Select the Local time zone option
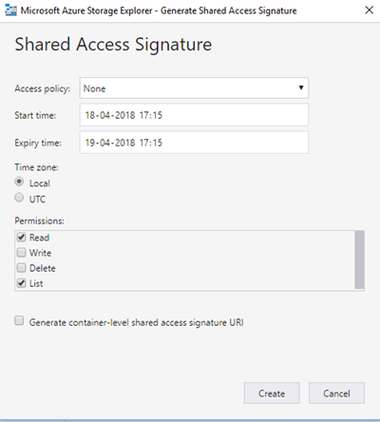Image resolution: width=380 pixels, height=422 pixels. 19,182
